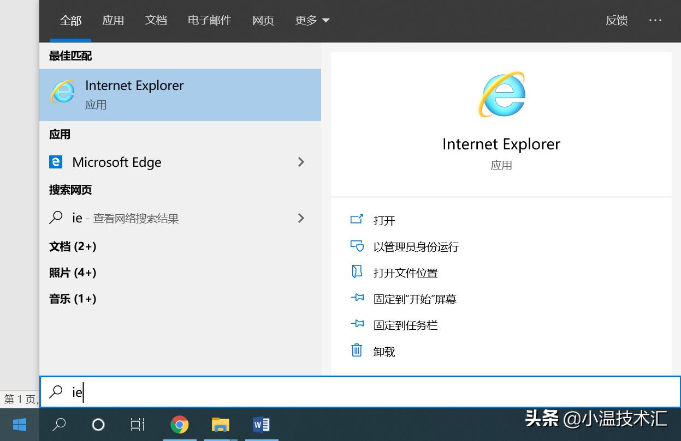
Task: Pin Internet Explorer to Start via 固定到"开始"屏幕
Action: [x=414, y=299]
